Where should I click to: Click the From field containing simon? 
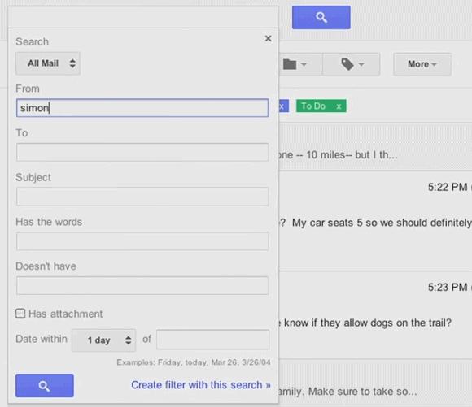point(142,107)
